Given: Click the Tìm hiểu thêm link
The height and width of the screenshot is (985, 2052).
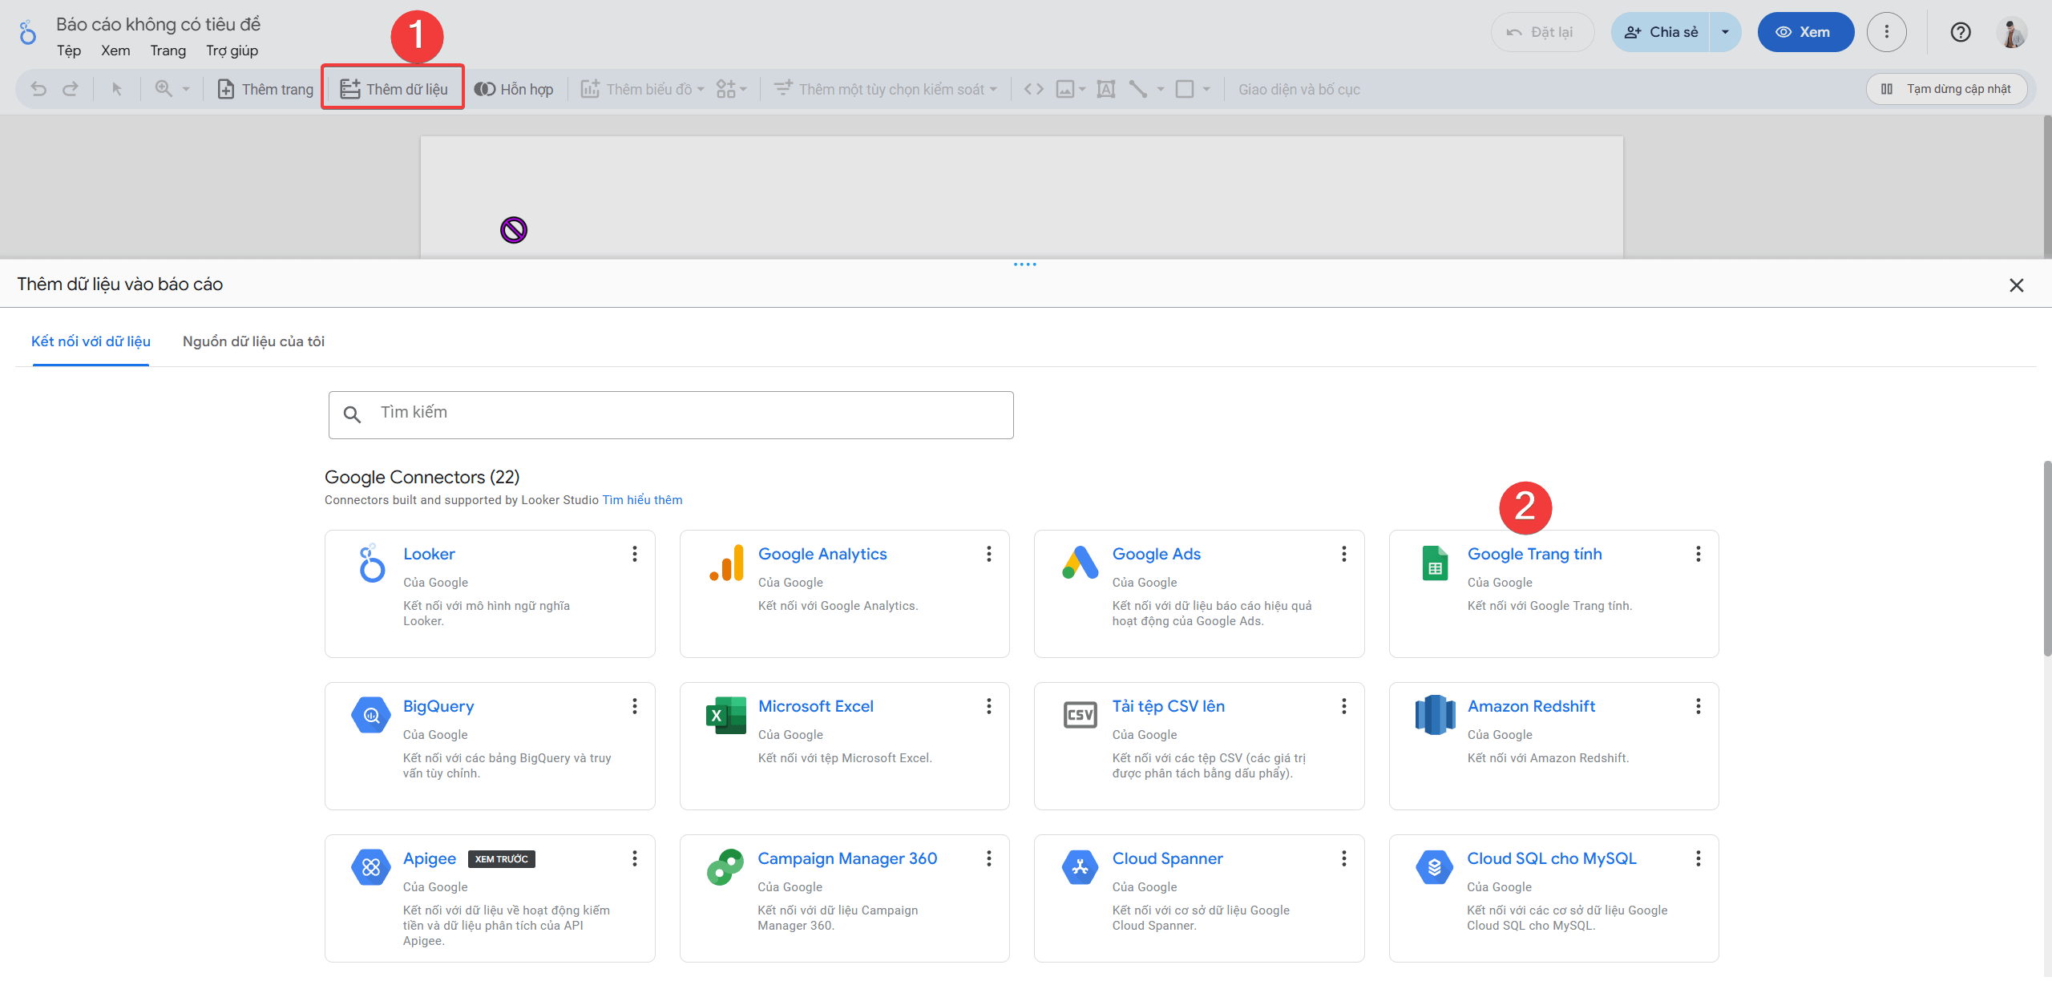Looking at the screenshot, I should [x=642, y=500].
